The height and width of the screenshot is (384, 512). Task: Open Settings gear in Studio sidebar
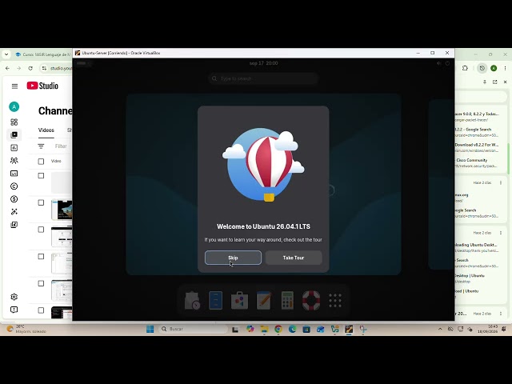point(14,297)
